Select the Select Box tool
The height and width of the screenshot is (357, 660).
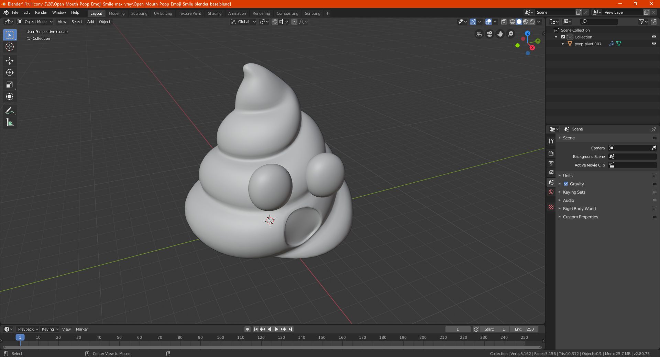10,35
